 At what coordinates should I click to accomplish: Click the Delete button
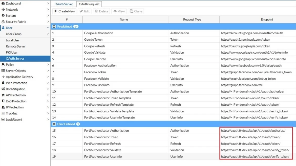(x=101, y=11)
